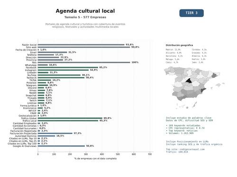
Task: Click 'Incluye Posicionamiento en LLMs' line
Action: click(x=187, y=142)
